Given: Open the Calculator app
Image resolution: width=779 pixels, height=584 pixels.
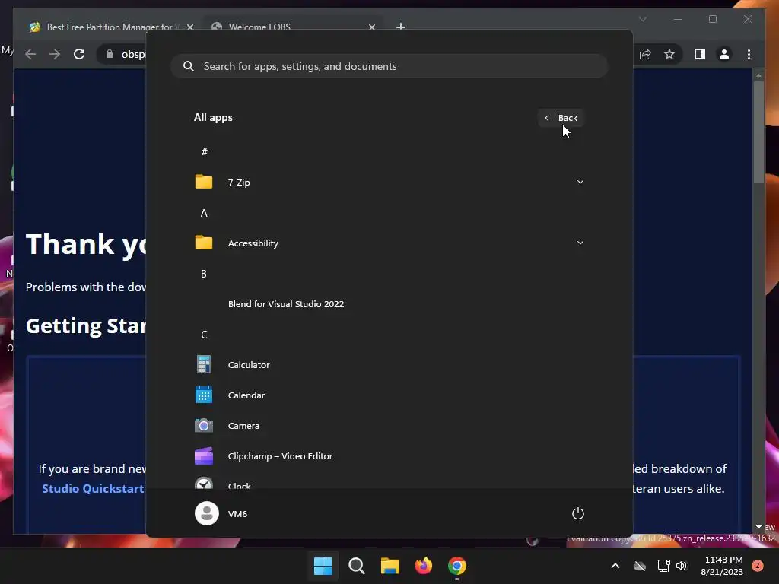Looking at the screenshot, I should 389,364.
